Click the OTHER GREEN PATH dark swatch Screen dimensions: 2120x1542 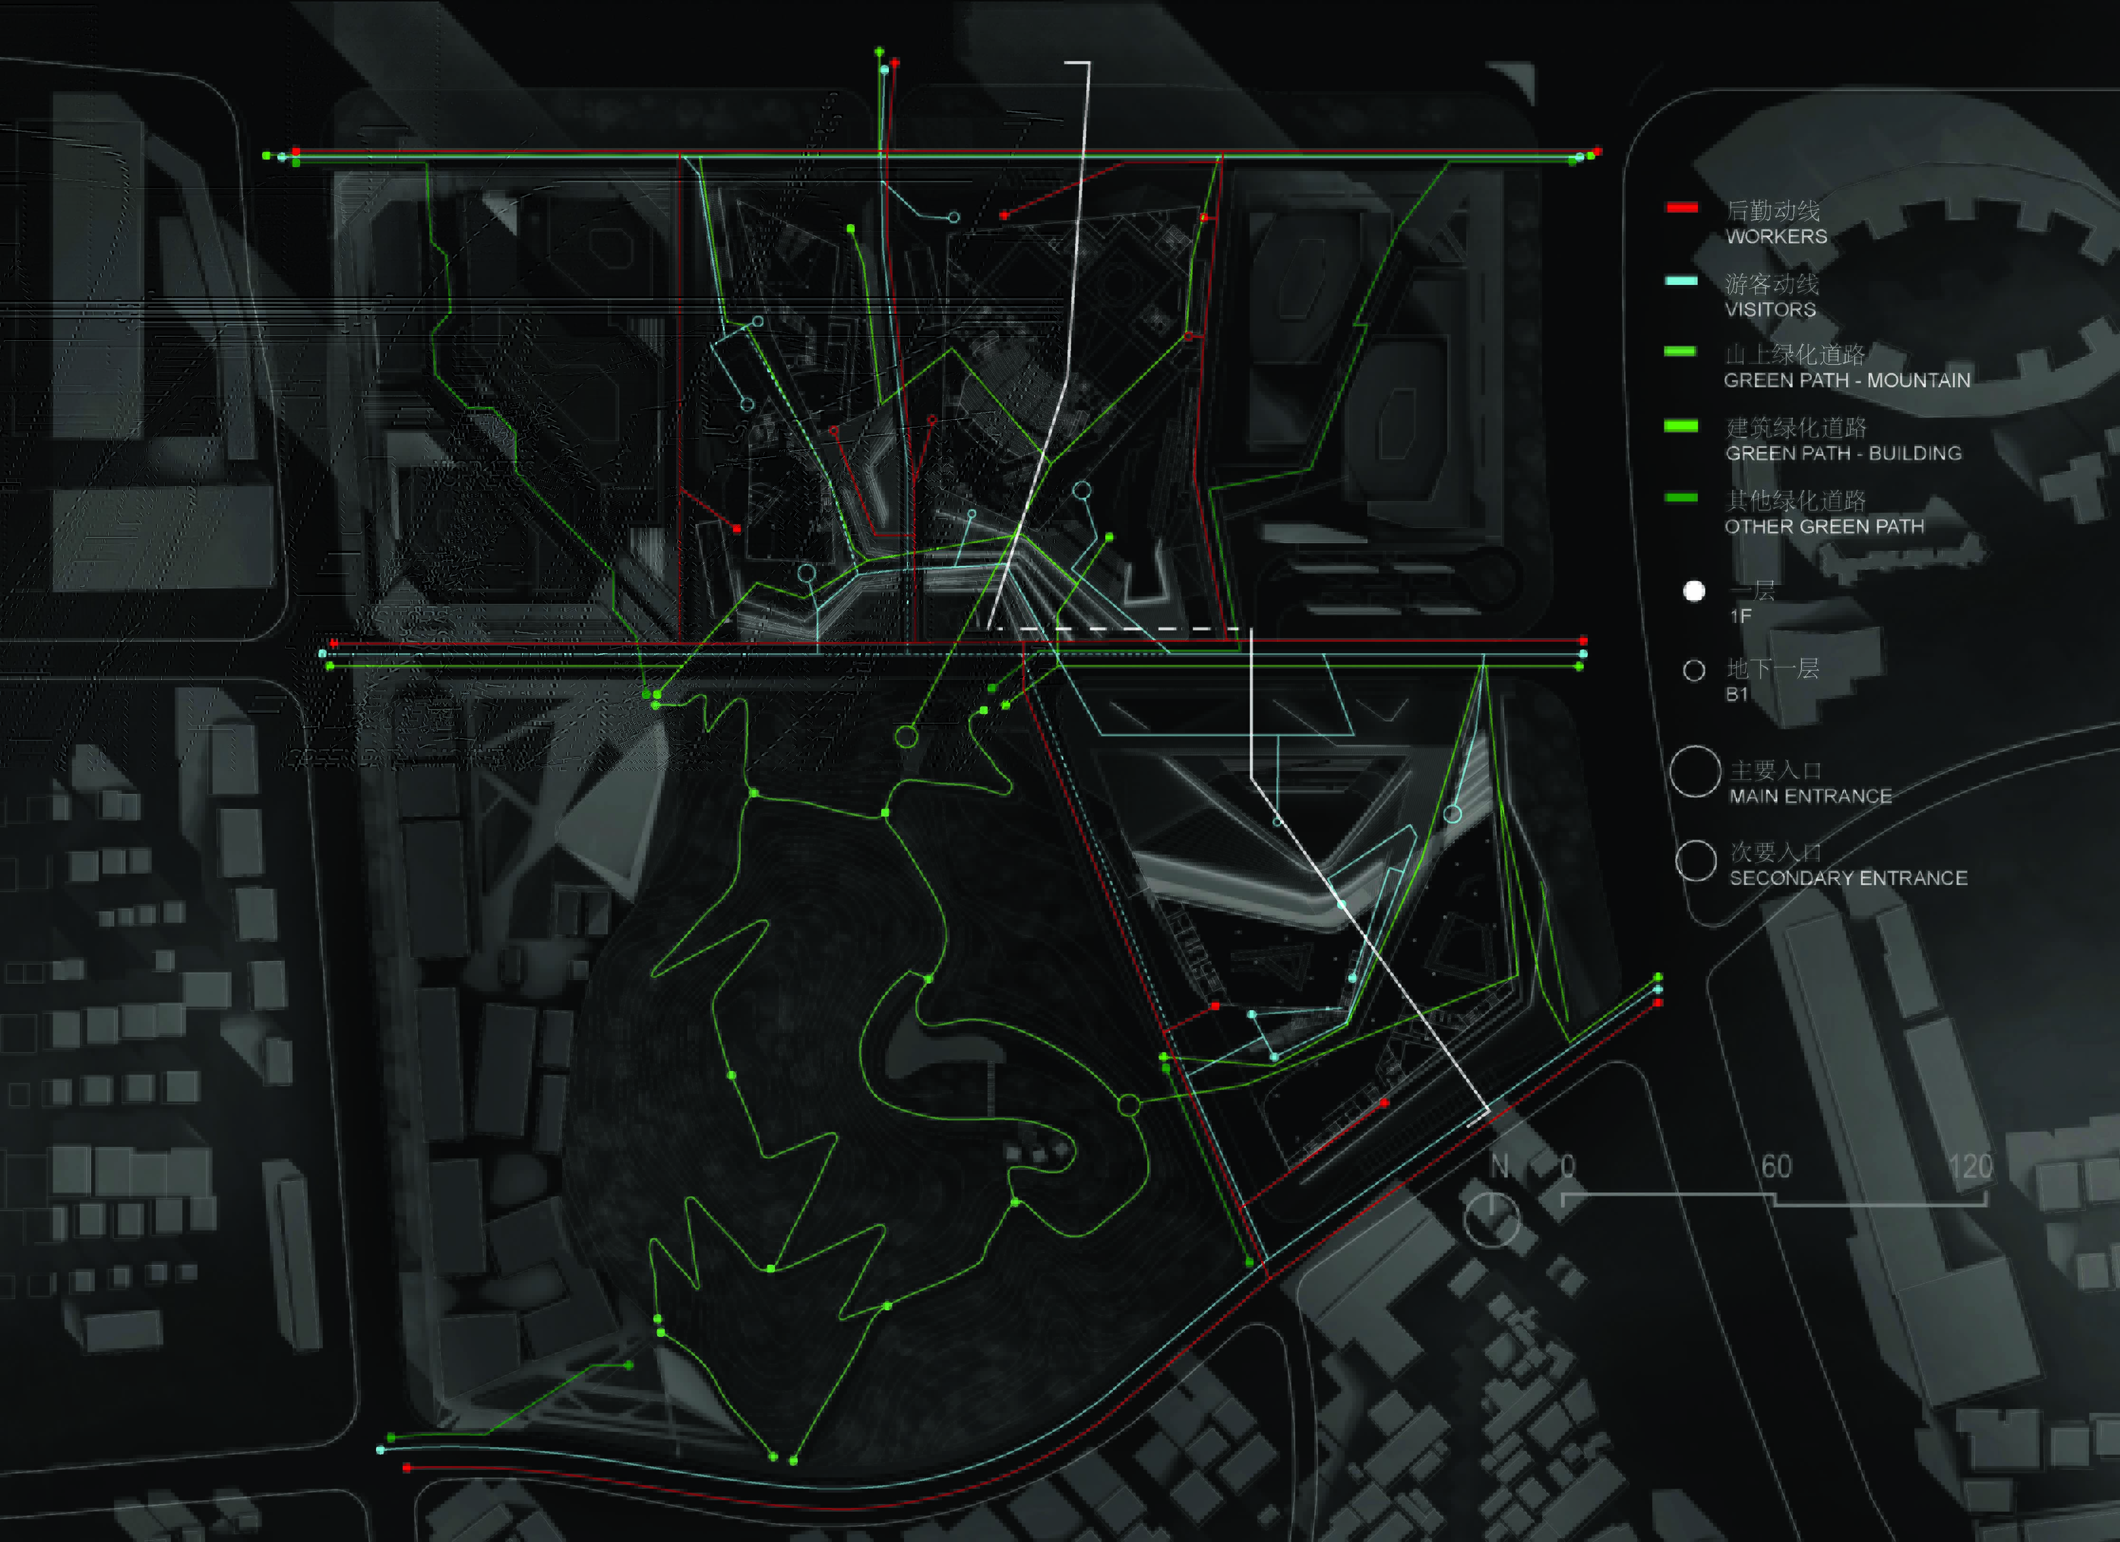(1681, 497)
